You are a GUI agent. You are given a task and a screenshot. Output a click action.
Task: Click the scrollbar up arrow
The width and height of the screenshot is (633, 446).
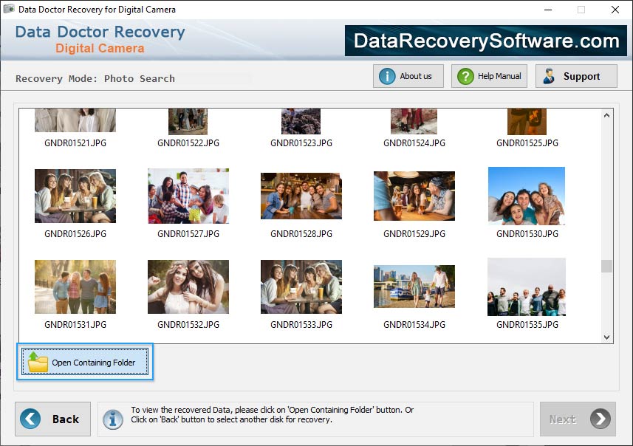pos(607,114)
